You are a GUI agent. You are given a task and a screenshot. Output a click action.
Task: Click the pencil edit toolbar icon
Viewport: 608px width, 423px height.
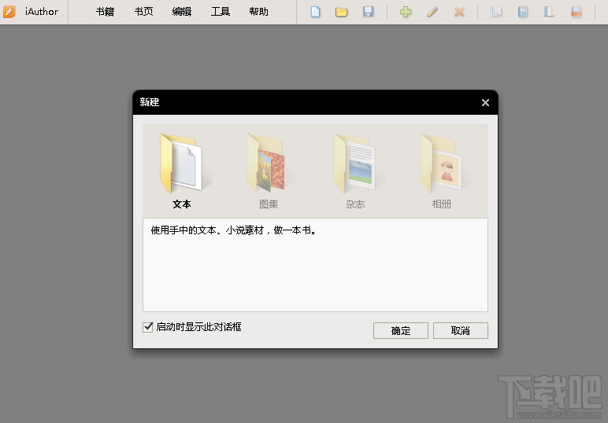pos(432,12)
